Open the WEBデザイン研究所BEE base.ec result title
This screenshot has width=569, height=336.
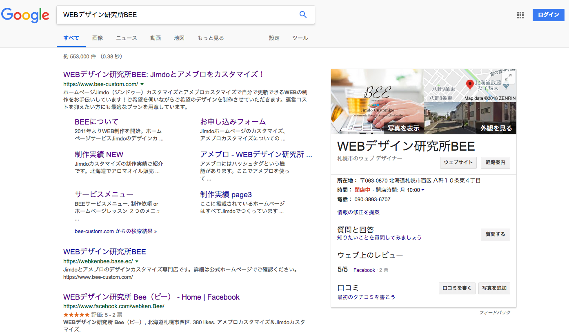[x=104, y=251]
